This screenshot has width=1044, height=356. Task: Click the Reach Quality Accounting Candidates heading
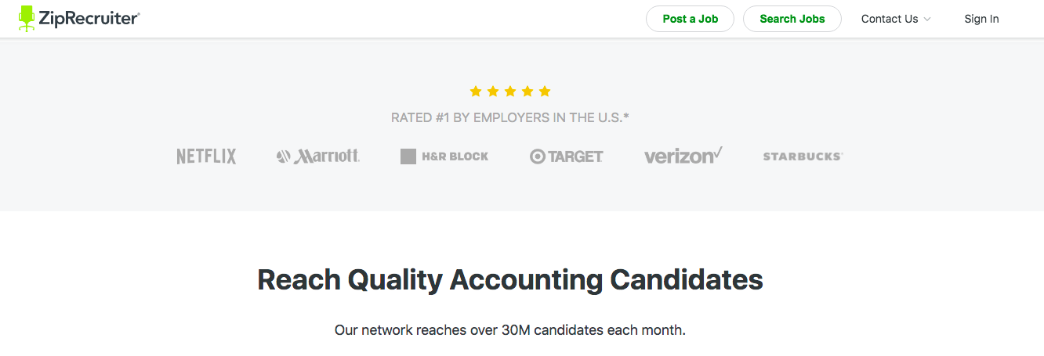coord(510,280)
